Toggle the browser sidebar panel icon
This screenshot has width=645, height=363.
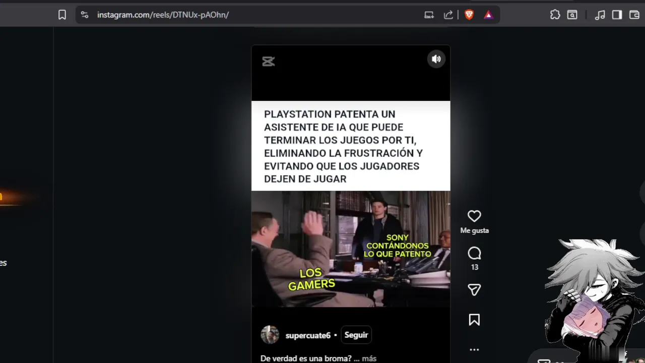coord(617,15)
